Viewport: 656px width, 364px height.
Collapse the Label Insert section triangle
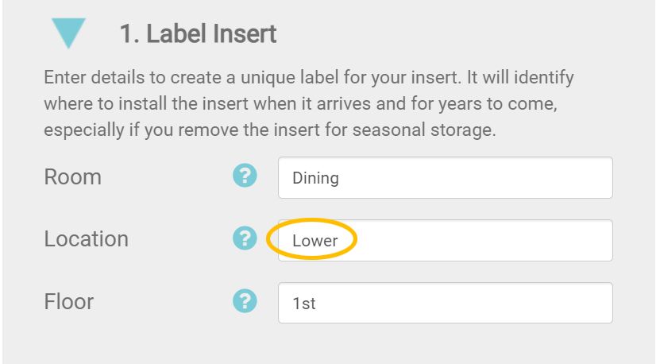68,32
